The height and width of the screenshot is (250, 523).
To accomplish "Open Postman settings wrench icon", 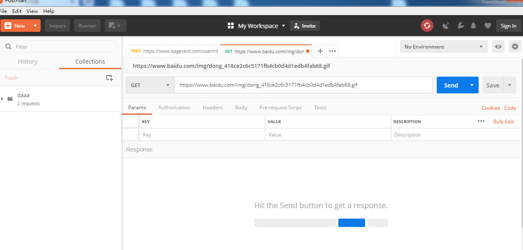I will [x=460, y=26].
